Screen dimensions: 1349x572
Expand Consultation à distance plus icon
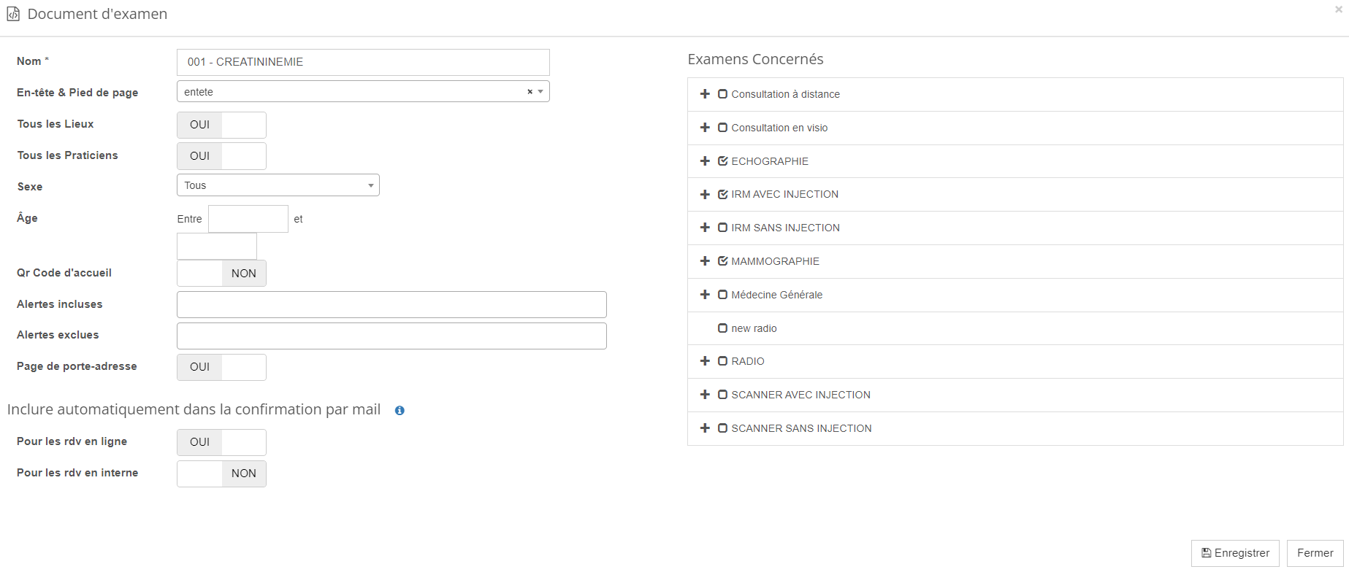(x=705, y=94)
